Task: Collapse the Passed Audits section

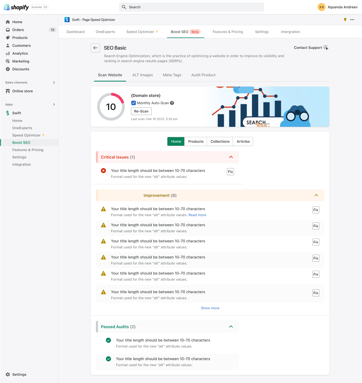Action: point(231,327)
